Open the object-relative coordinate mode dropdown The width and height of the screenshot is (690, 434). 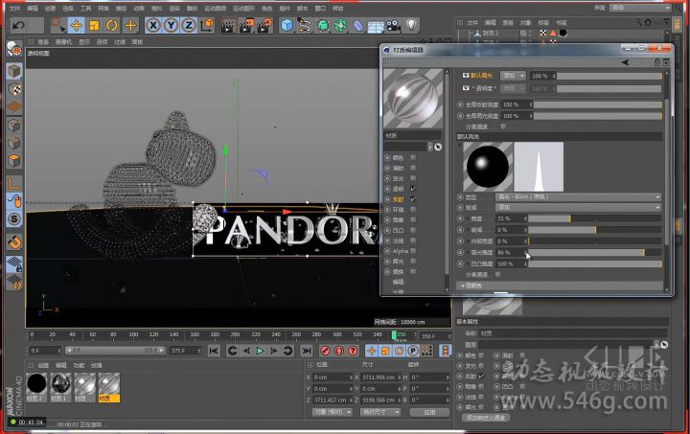coord(333,413)
